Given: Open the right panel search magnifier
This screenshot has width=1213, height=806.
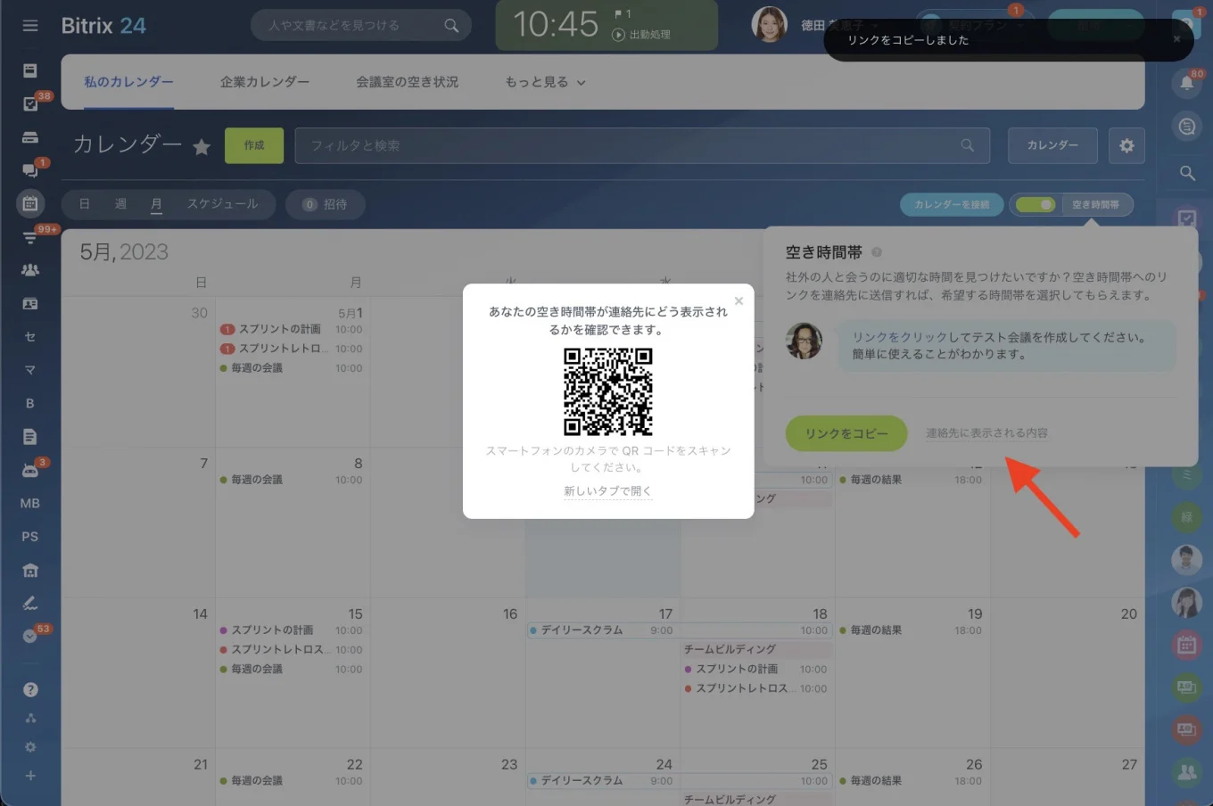Looking at the screenshot, I should click(x=1187, y=173).
